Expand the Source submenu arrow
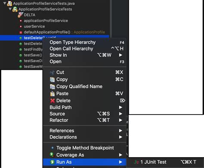The image size is (204, 168). coord(121,114)
